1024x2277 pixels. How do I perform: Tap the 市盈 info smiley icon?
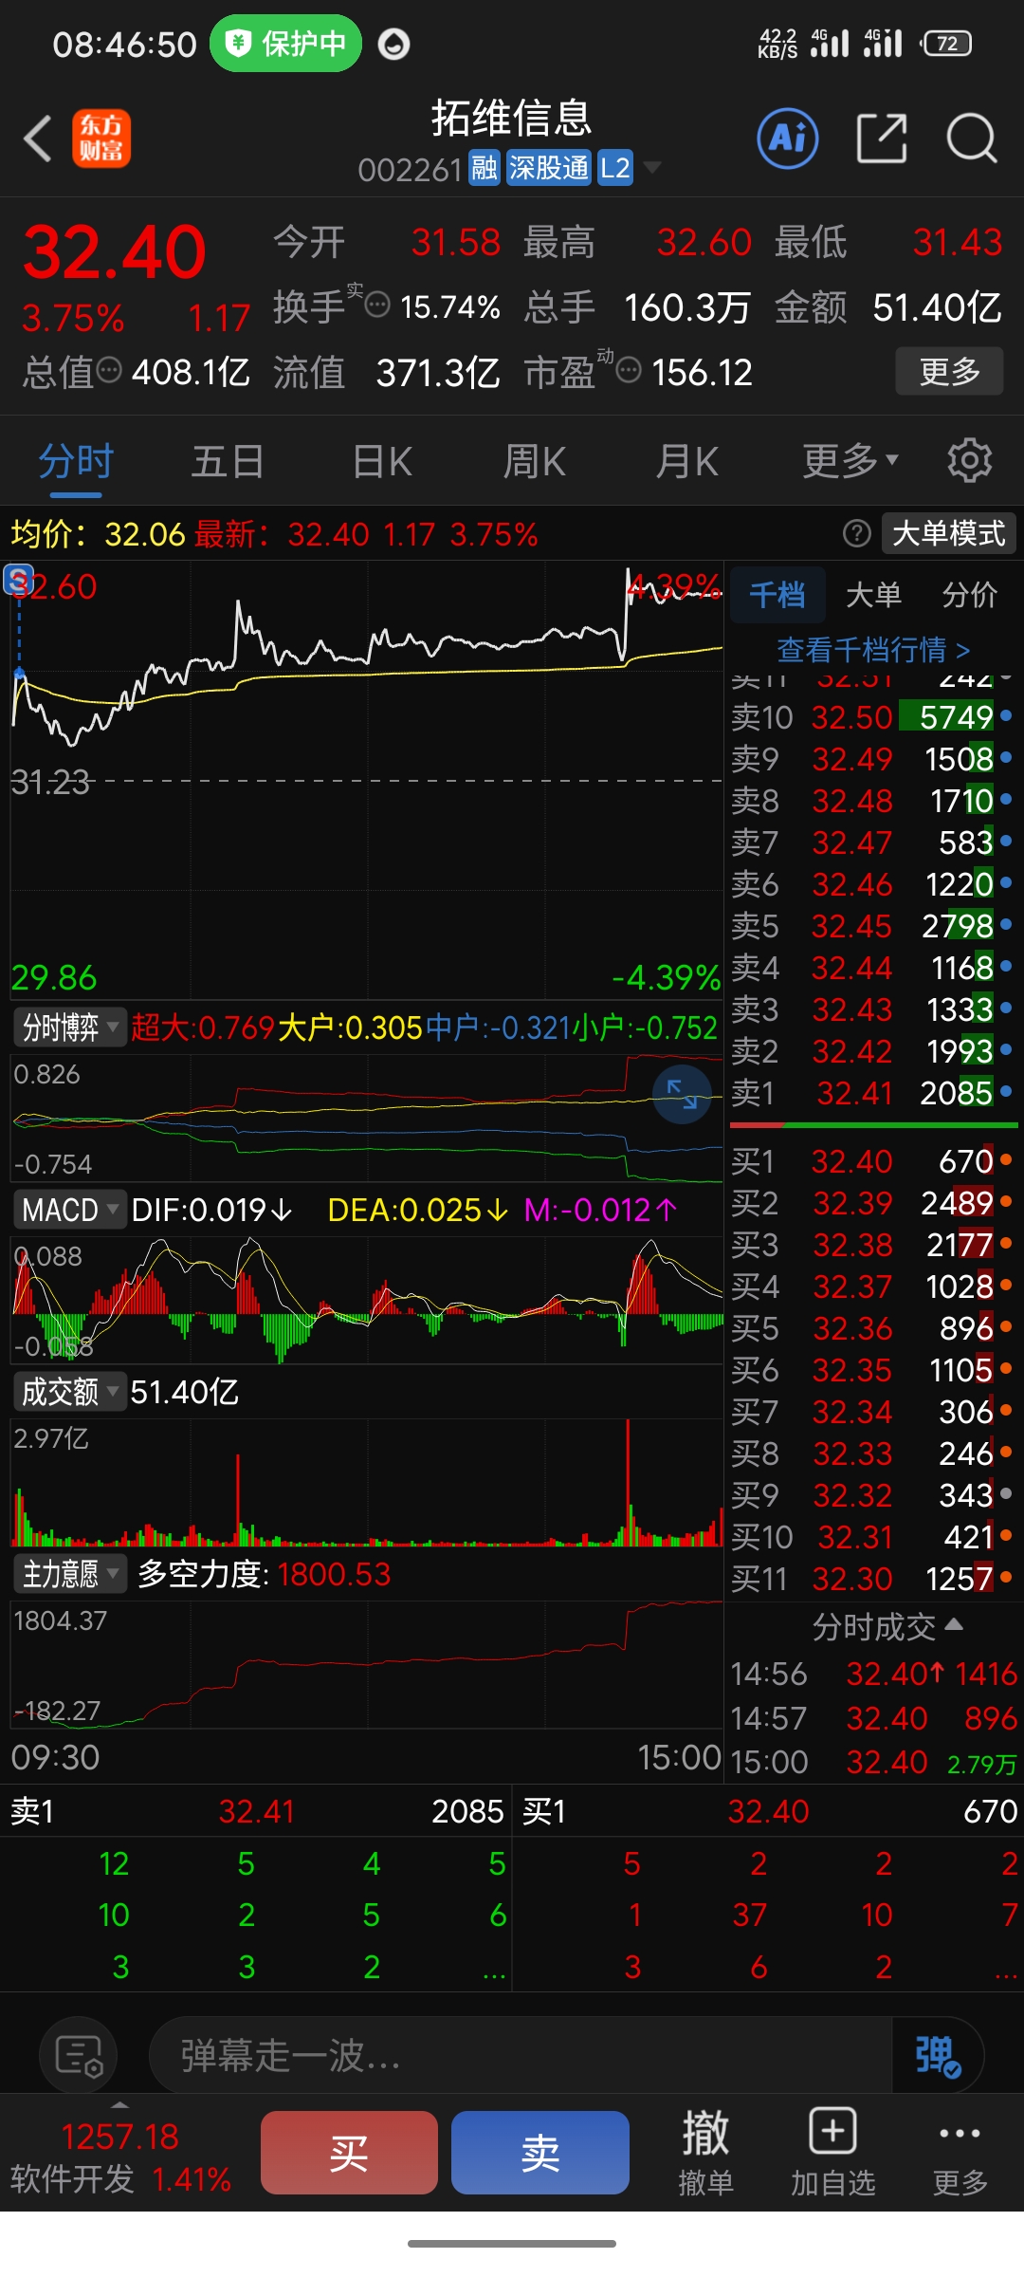pyautogui.click(x=629, y=370)
